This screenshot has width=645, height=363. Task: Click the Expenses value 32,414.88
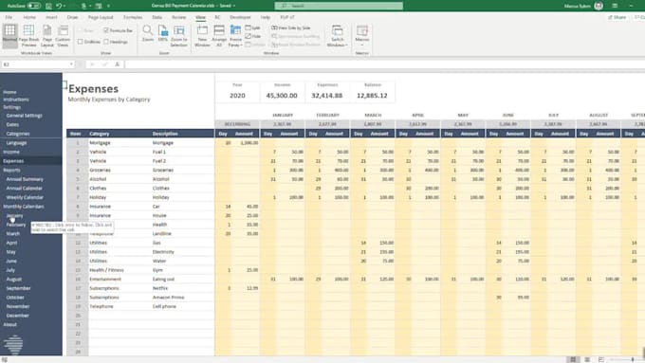click(x=327, y=96)
